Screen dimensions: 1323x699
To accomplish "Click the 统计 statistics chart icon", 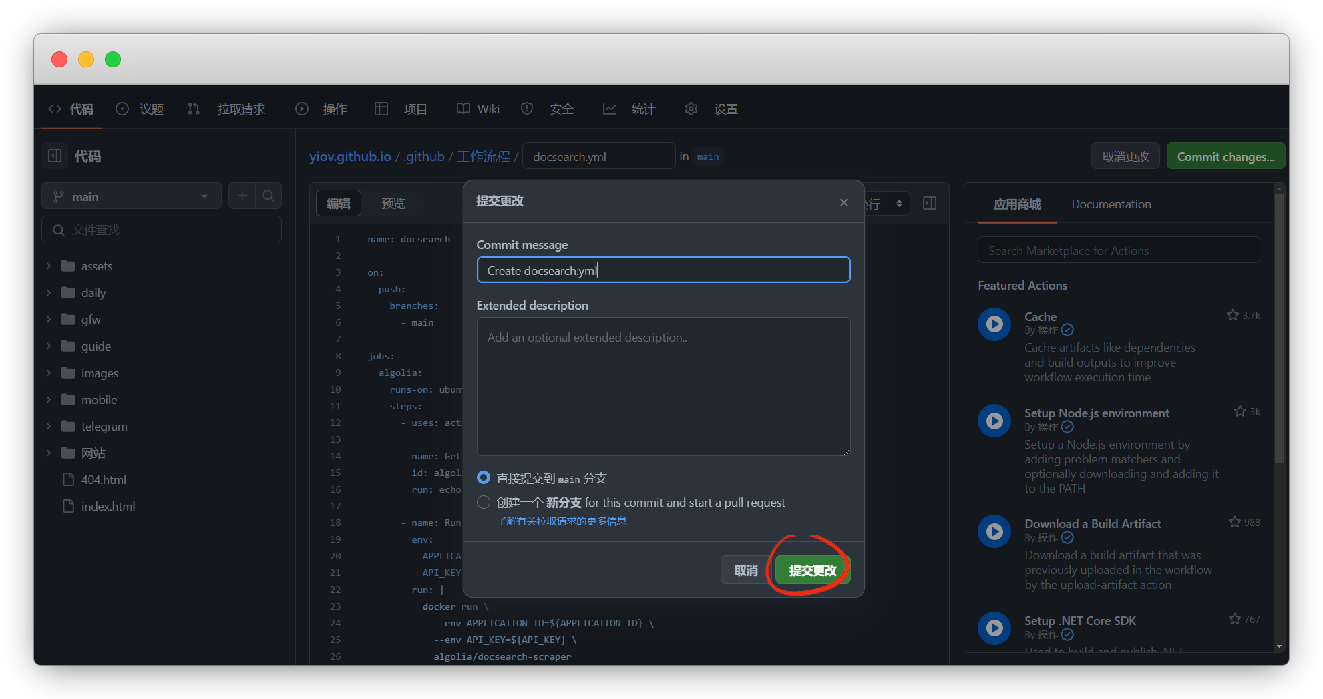I will [x=609, y=109].
